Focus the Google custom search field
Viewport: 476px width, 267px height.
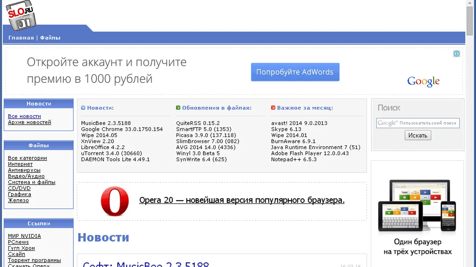[418, 123]
